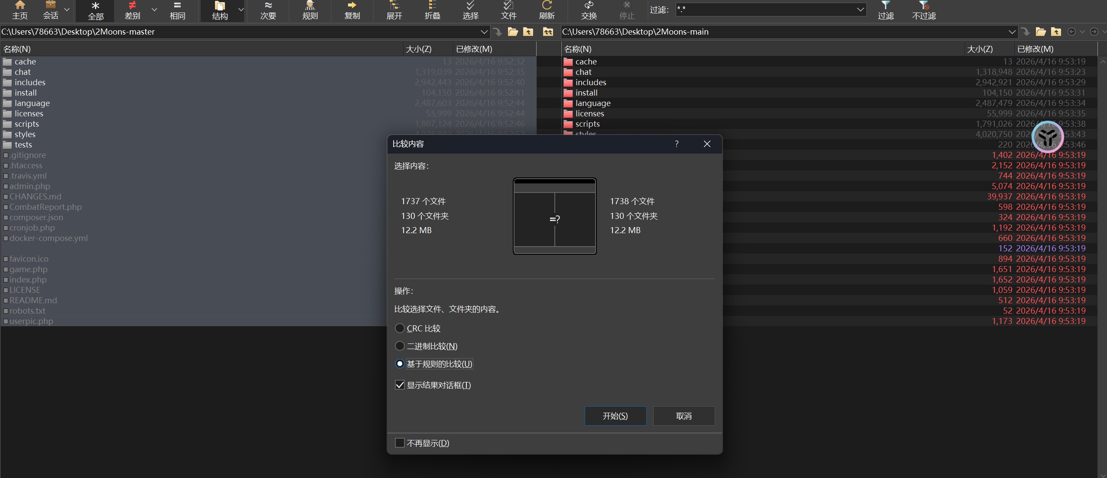Select the language folder in right pane
Image resolution: width=1107 pixels, height=478 pixels.
pyautogui.click(x=593, y=103)
